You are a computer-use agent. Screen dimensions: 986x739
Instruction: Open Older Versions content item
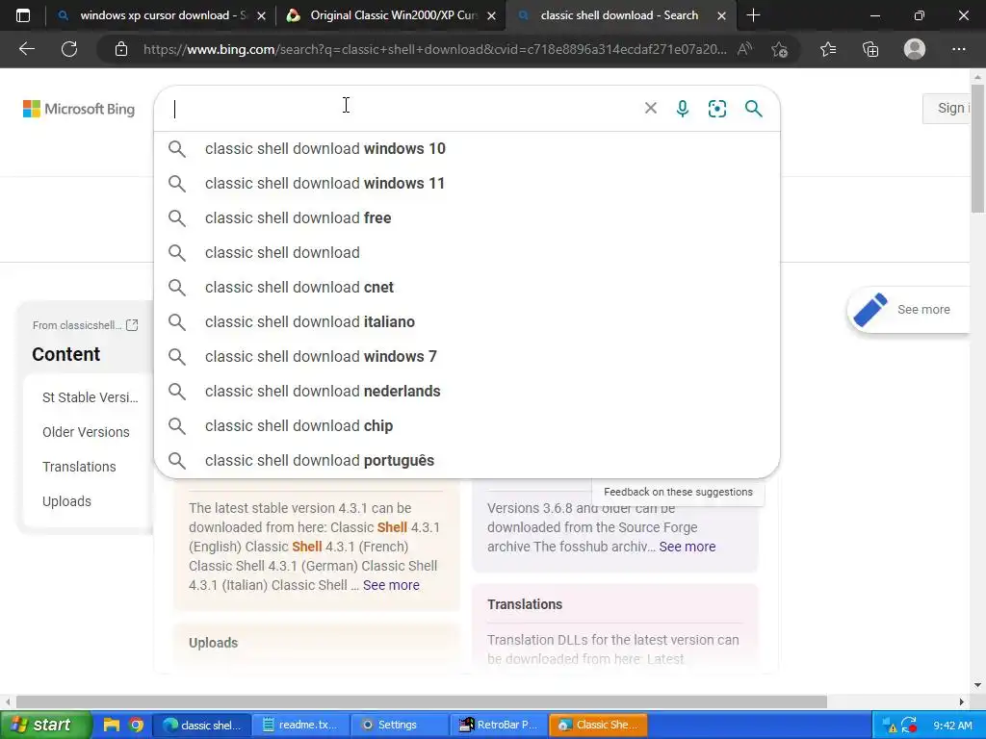[86, 432]
